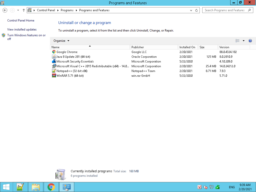Click the Google Chrome program icon in list
256x192 pixels.
pyautogui.click(x=54, y=52)
